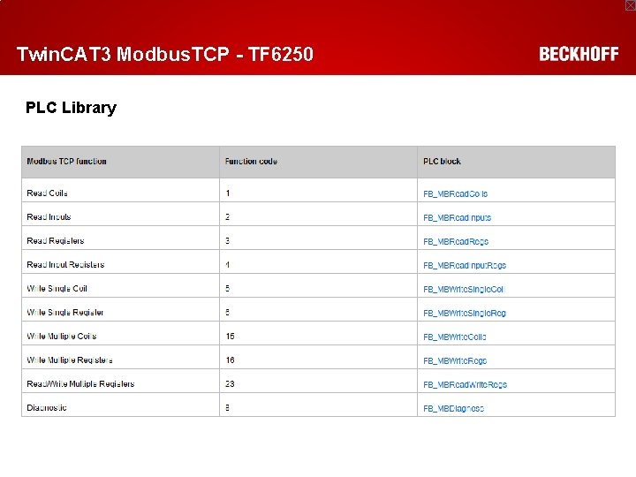Viewport: 636px width, 477px height.
Task: Close the presentation with the top-right X
Action: click(x=631, y=5)
